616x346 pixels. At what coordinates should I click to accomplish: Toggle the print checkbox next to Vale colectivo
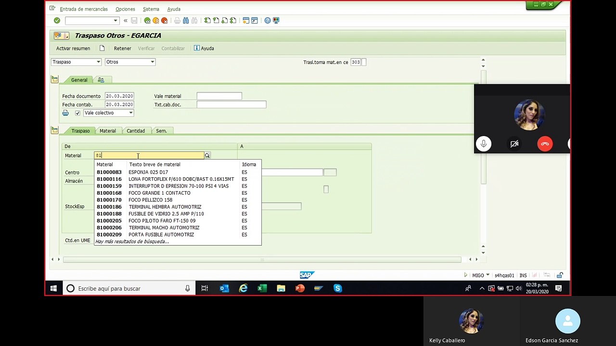click(x=77, y=113)
